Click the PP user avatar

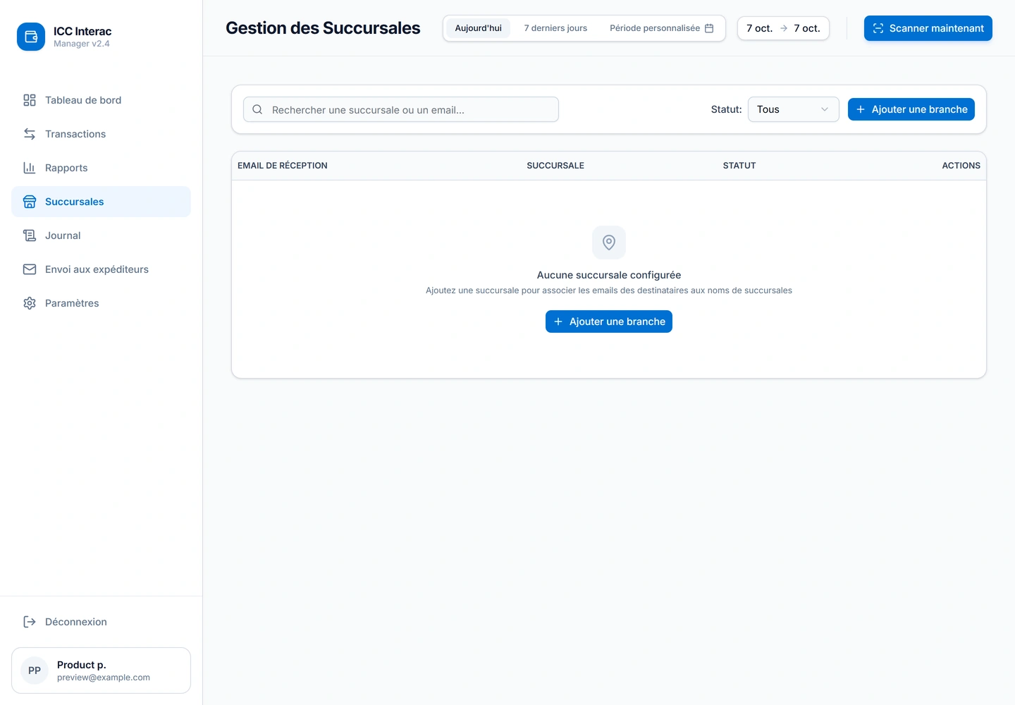[x=35, y=670]
